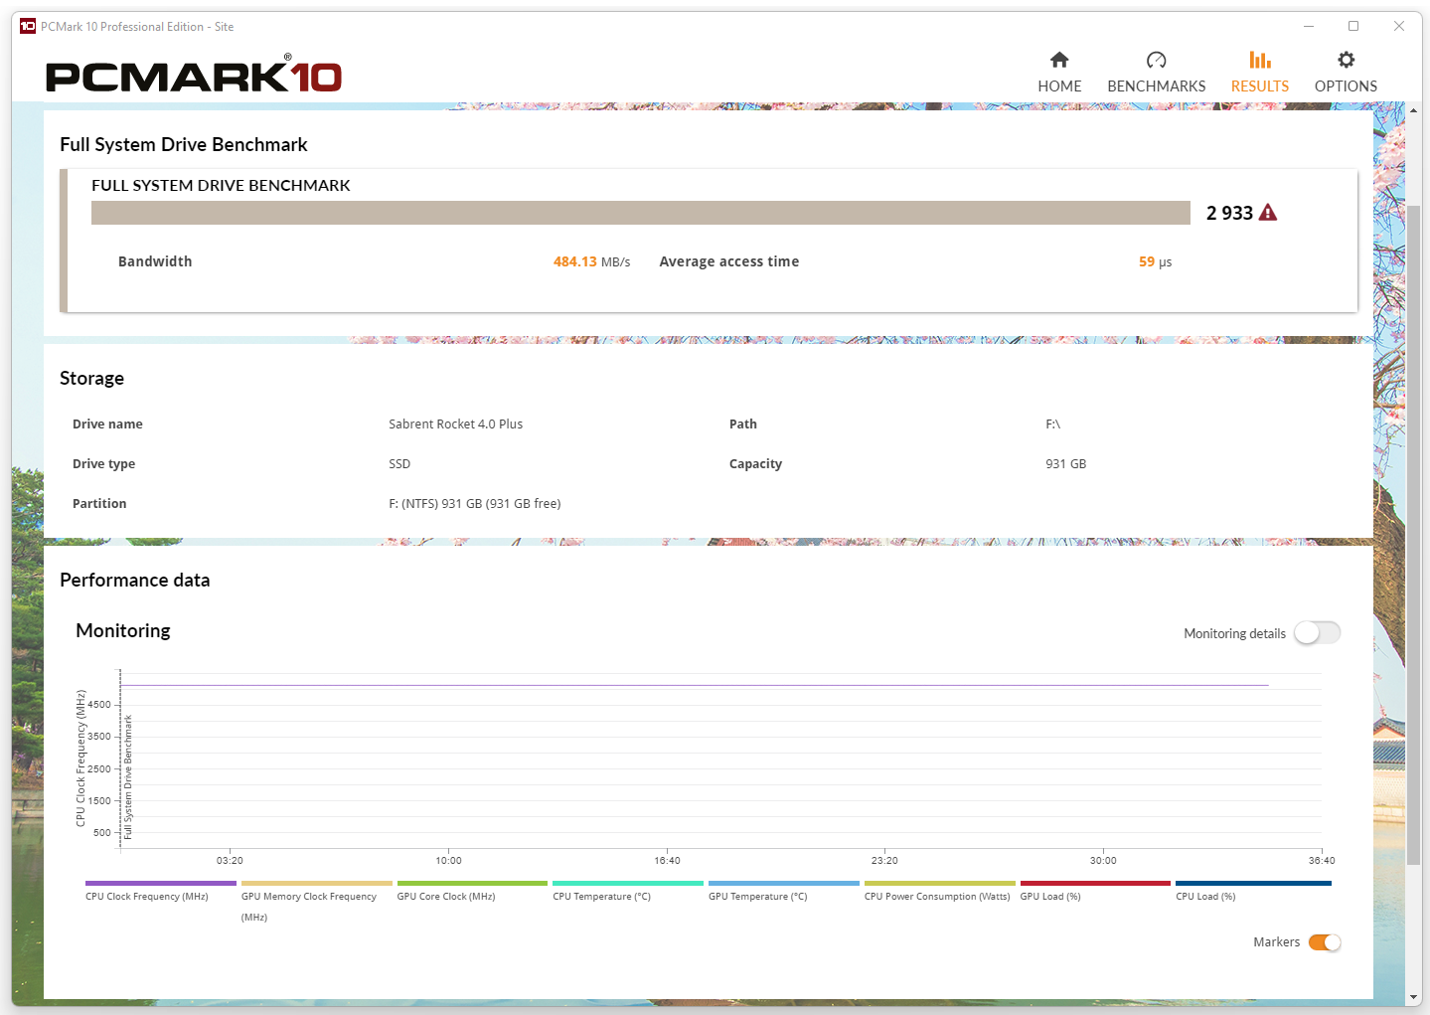Click the scrollbar down arrow

coord(1413,997)
